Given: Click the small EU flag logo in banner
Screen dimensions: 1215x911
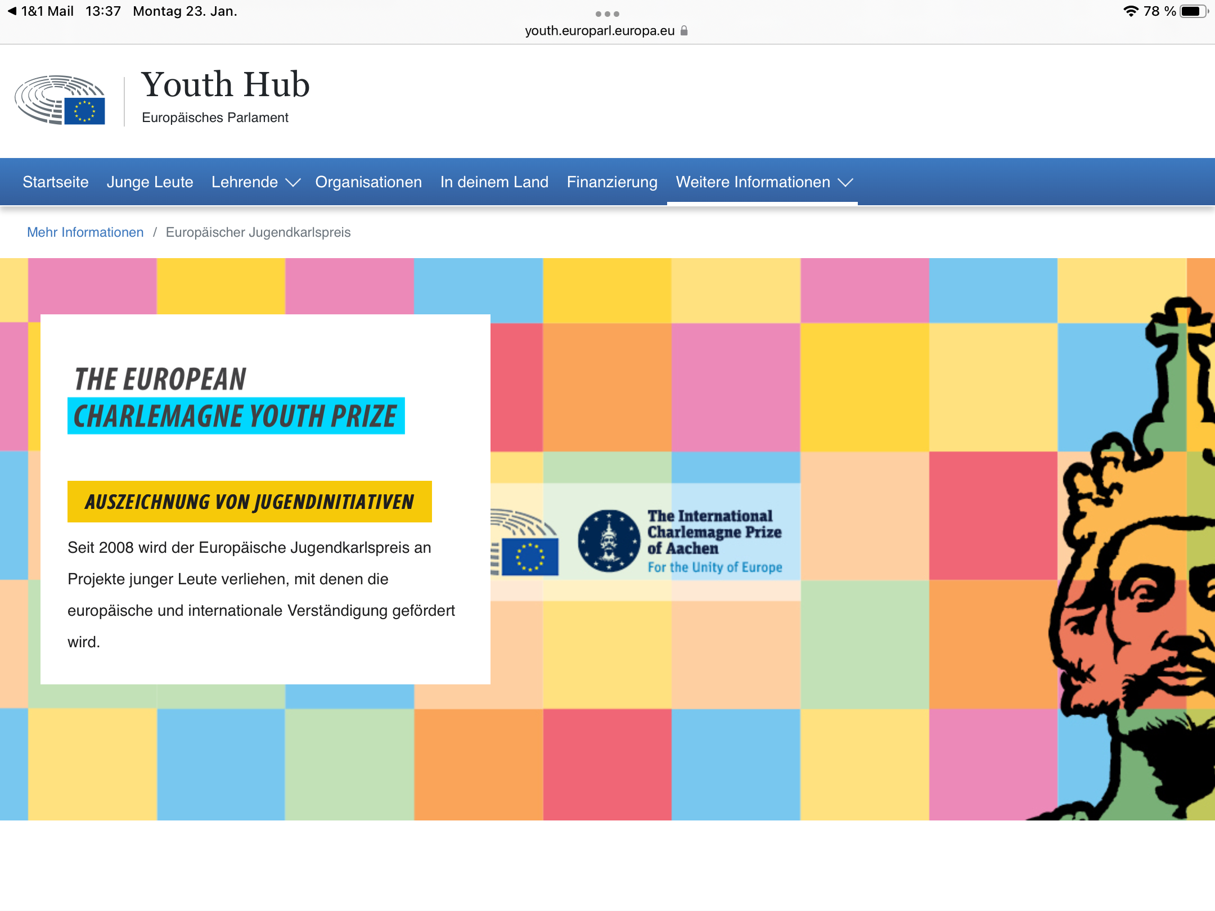Looking at the screenshot, I should [x=529, y=556].
